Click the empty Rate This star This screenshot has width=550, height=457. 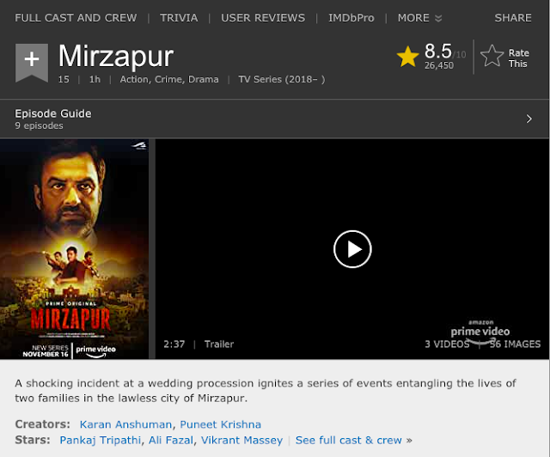pos(492,56)
